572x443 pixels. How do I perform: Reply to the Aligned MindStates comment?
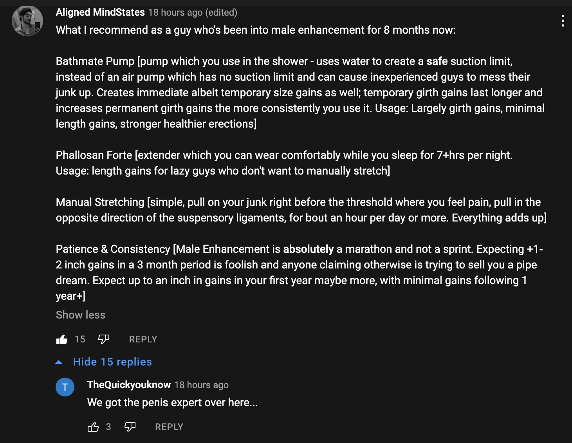143,339
